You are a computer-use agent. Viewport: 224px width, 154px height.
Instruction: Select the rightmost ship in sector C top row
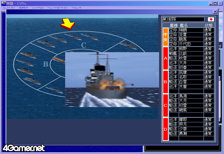point(89,36)
